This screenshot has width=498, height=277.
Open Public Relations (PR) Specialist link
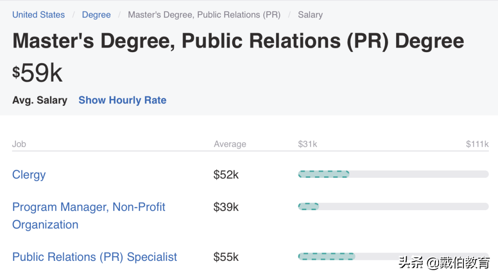pos(95,257)
